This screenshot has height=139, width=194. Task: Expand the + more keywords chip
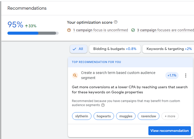[x=170, y=116]
